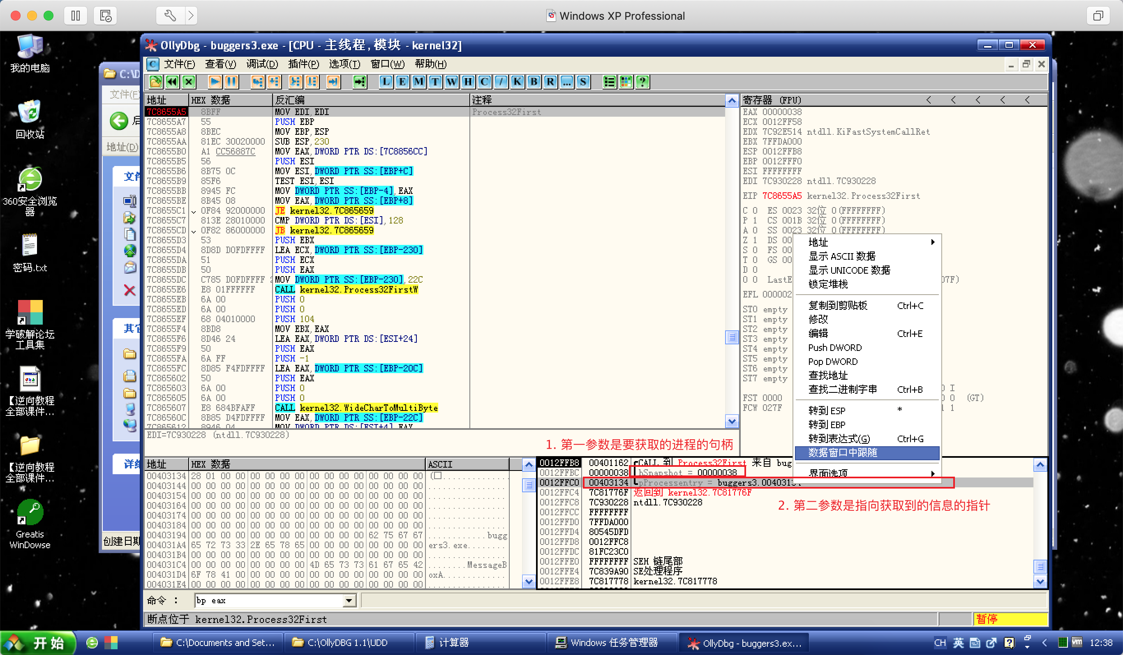The image size is (1123, 655).
Task: Show the Log (L) window
Action: (386, 81)
